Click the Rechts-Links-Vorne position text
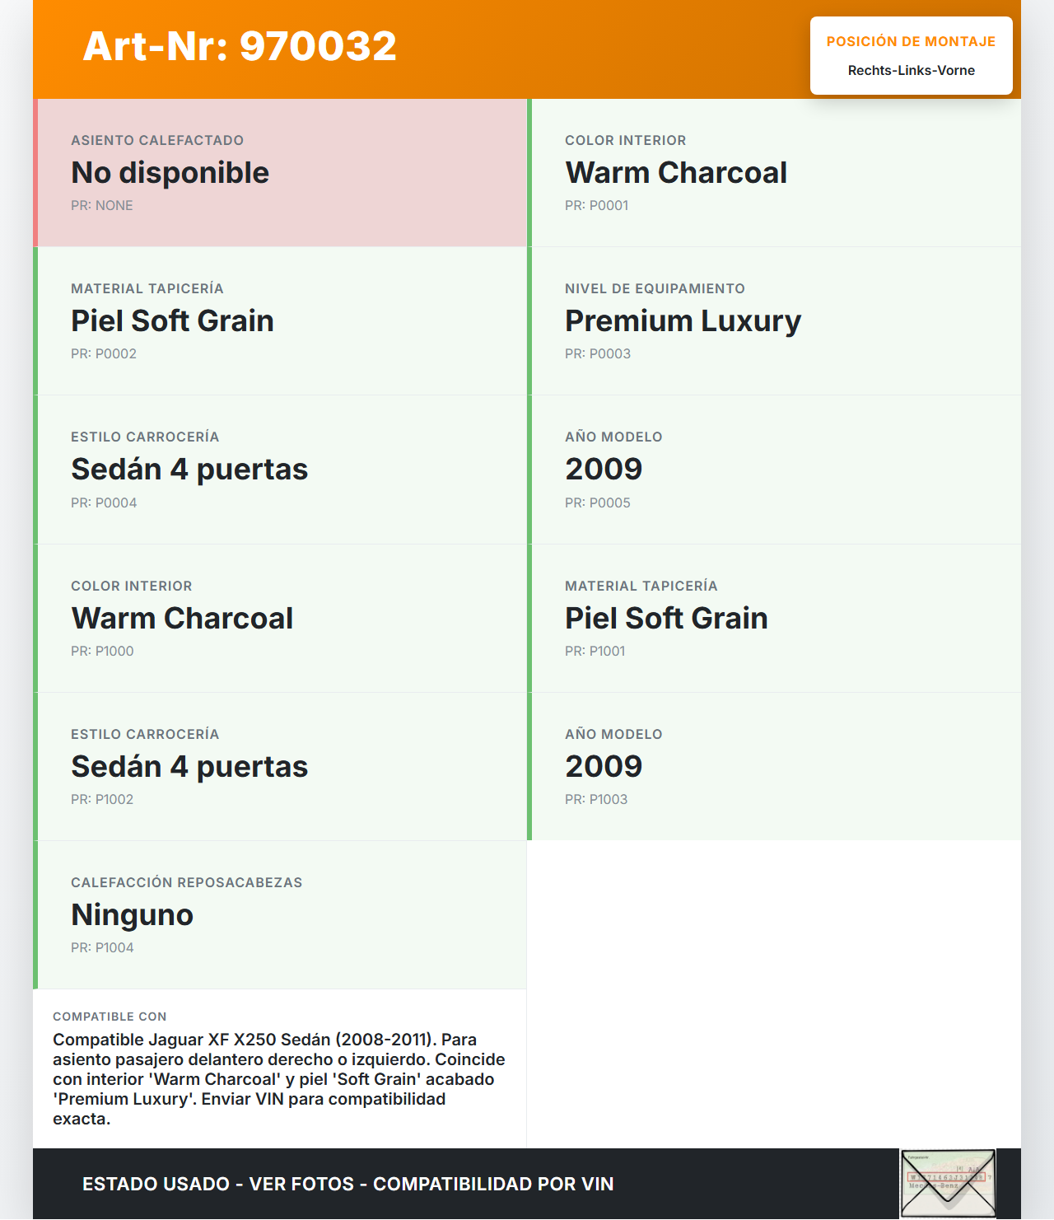 [911, 71]
